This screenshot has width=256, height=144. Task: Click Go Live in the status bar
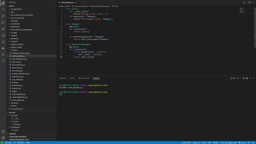coord(242,143)
